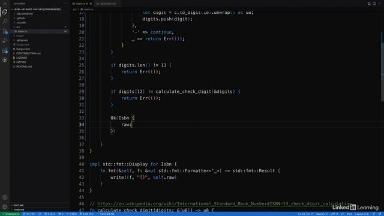Open Explorer more actions ellipsis
The width and height of the screenshot is (384, 216).
tap(65, 4)
